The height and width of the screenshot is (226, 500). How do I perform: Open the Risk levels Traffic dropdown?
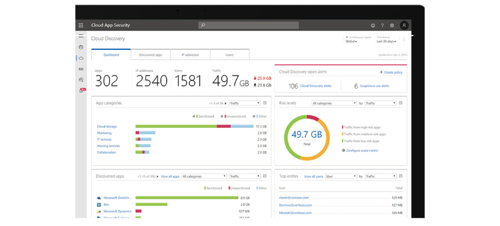coord(381,103)
